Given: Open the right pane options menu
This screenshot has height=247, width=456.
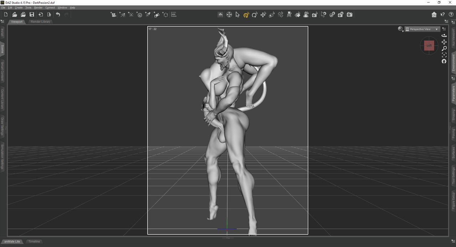Looking at the screenshot, I should [454, 22].
